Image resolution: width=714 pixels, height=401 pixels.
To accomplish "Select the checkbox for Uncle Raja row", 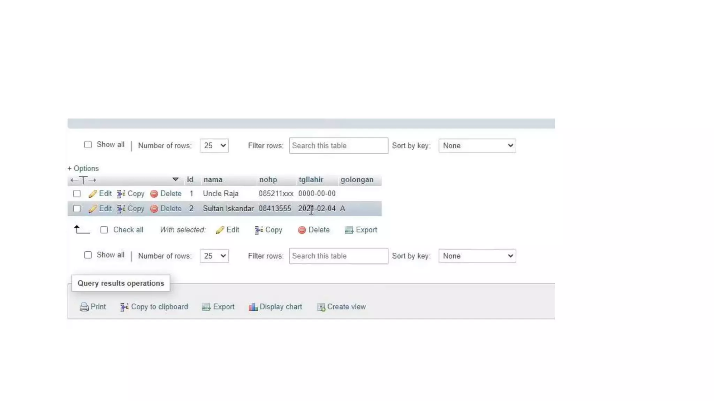I will [x=77, y=194].
